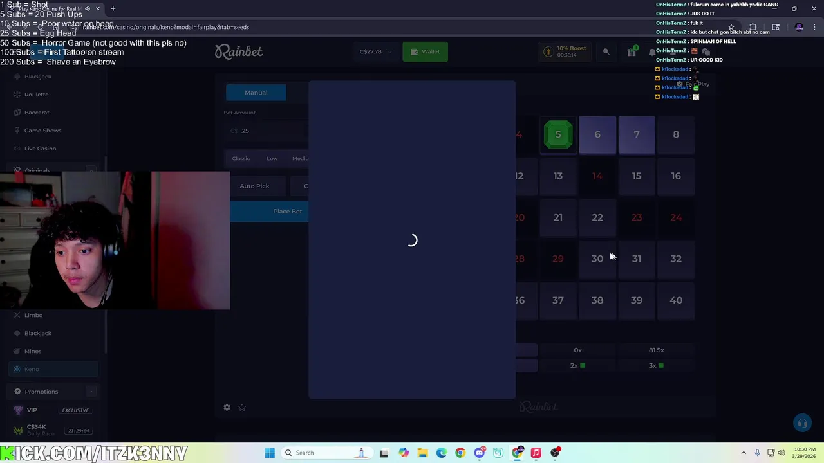Open Windows Start menu
Screen dimensions: 824x463
tap(270, 453)
